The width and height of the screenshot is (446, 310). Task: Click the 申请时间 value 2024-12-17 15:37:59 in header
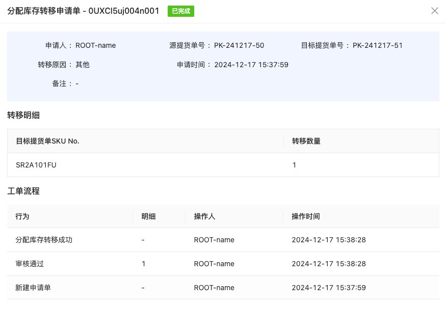[x=251, y=65]
